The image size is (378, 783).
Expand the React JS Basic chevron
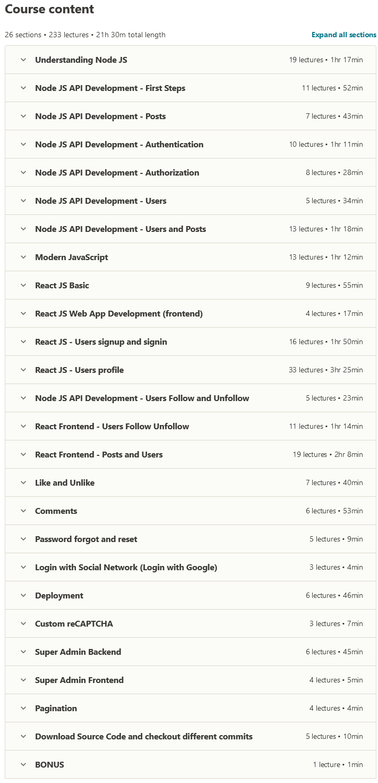(23, 285)
